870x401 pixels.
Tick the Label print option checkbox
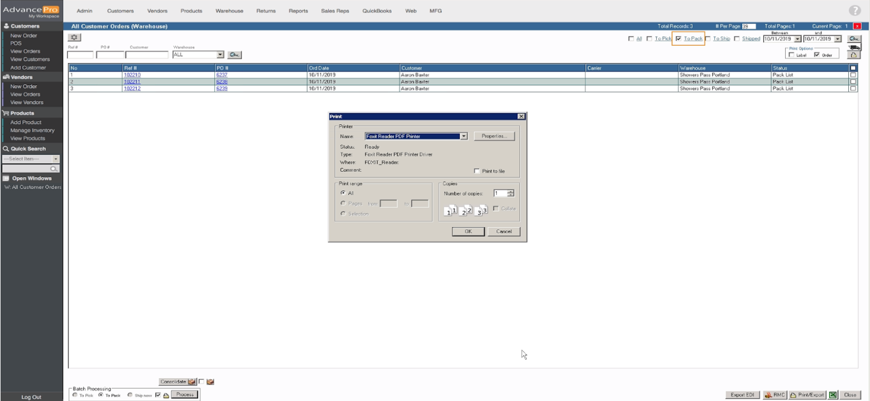click(791, 55)
